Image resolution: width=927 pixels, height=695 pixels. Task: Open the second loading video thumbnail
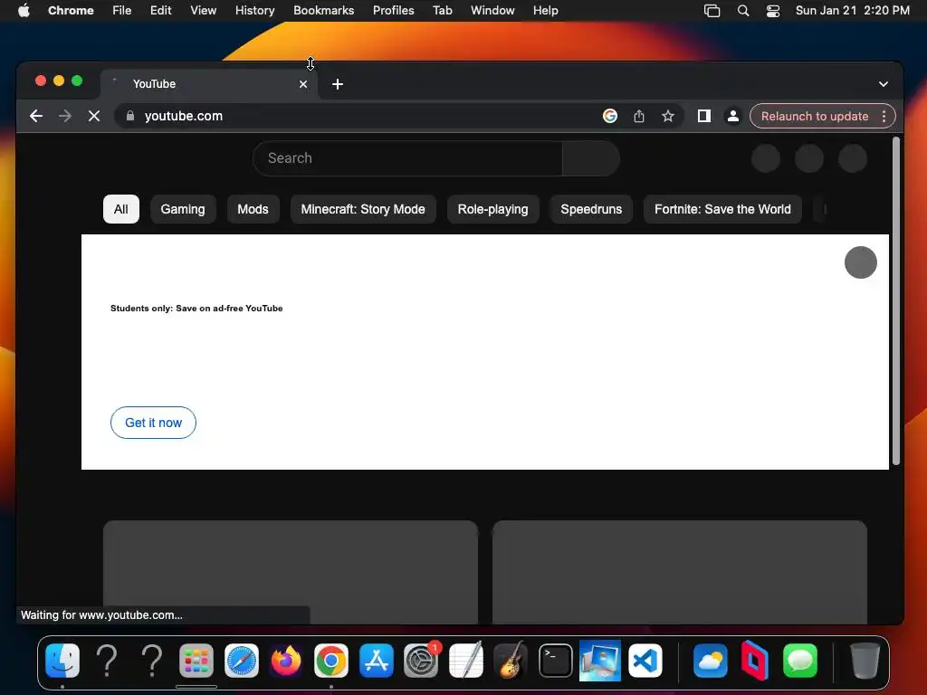coord(680,572)
